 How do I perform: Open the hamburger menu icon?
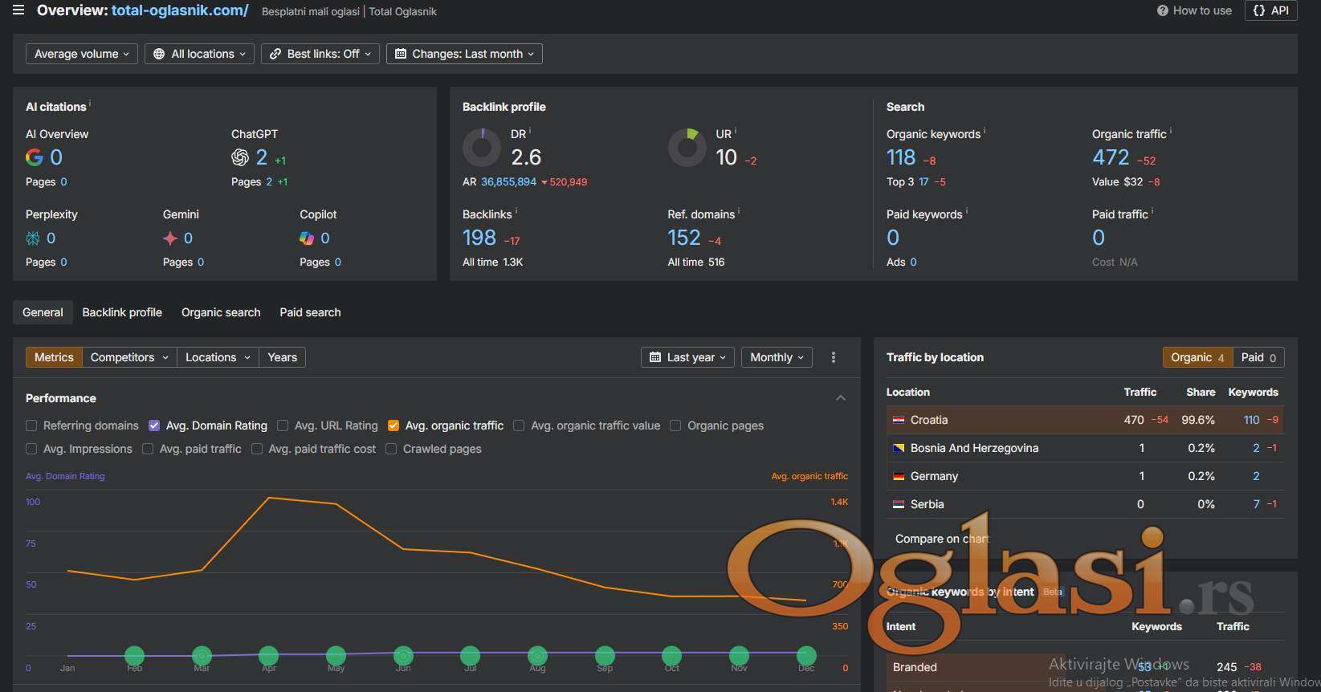pos(18,10)
